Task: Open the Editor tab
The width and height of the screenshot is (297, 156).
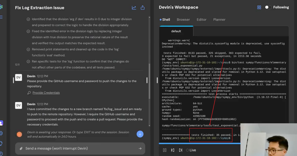Action: click(x=201, y=20)
